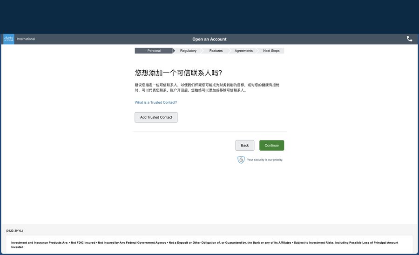Click the Add Trusted Contact button
419x255 pixels.
point(156,117)
